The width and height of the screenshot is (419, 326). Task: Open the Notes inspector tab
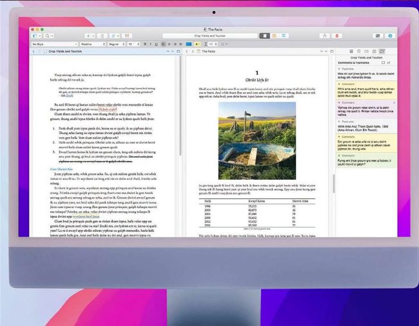350,50
